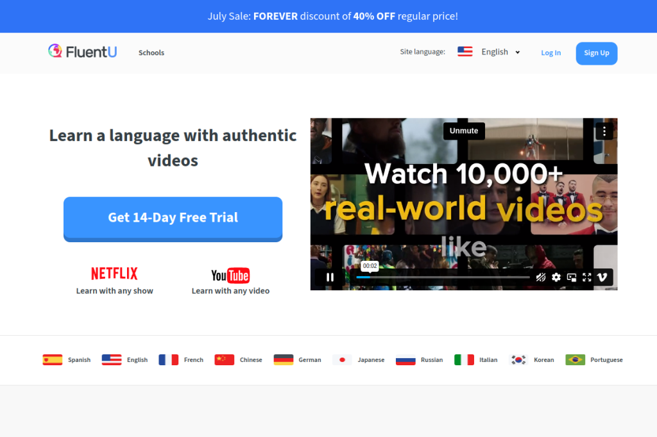Choose Chinese language link
The image size is (657, 437).
coord(251,360)
